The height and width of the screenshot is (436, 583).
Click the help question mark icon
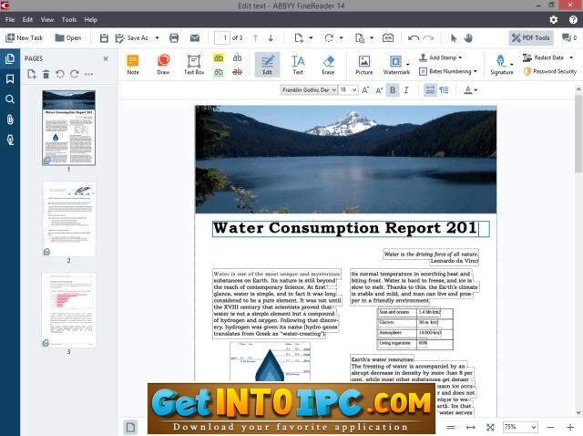point(573,20)
